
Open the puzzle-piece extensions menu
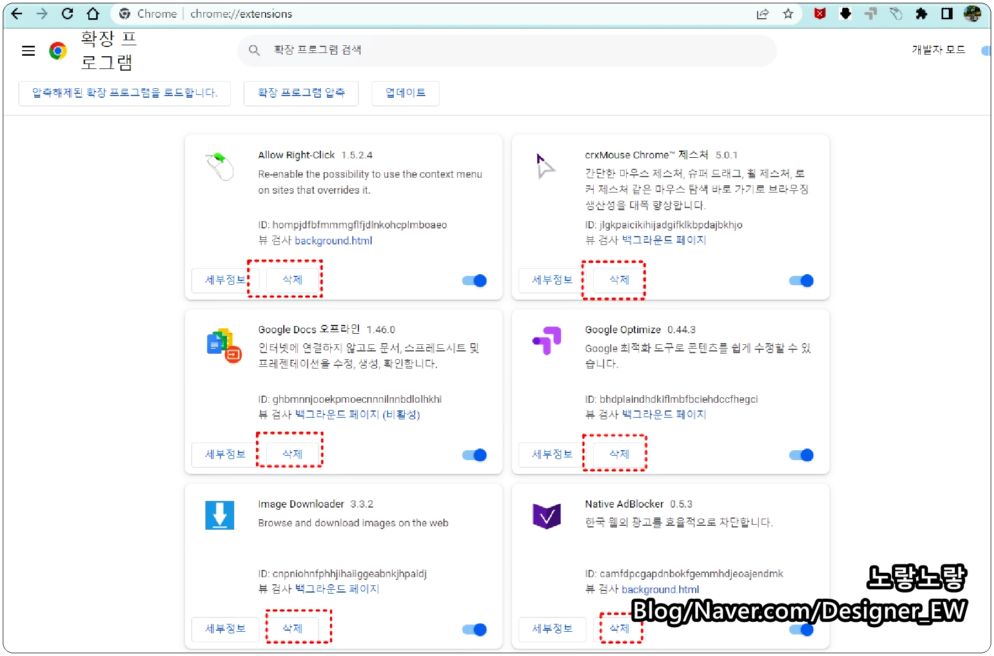point(921,14)
